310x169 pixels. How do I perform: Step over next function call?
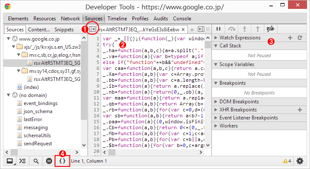point(231,29)
